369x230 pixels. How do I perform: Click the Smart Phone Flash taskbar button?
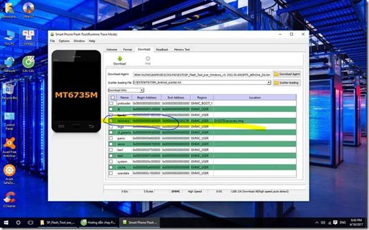coord(140,222)
